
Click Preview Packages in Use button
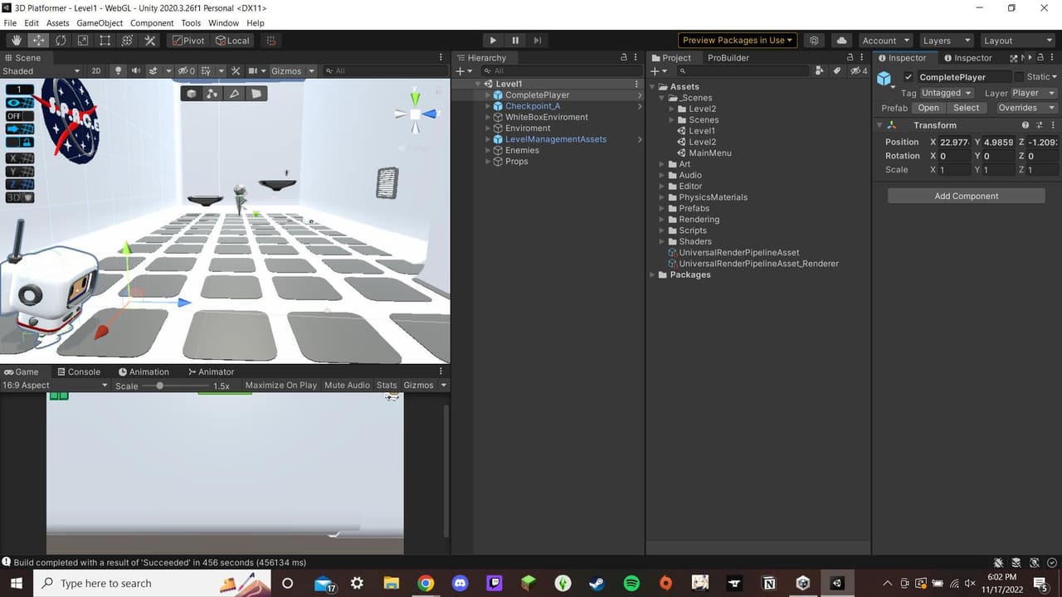click(738, 40)
